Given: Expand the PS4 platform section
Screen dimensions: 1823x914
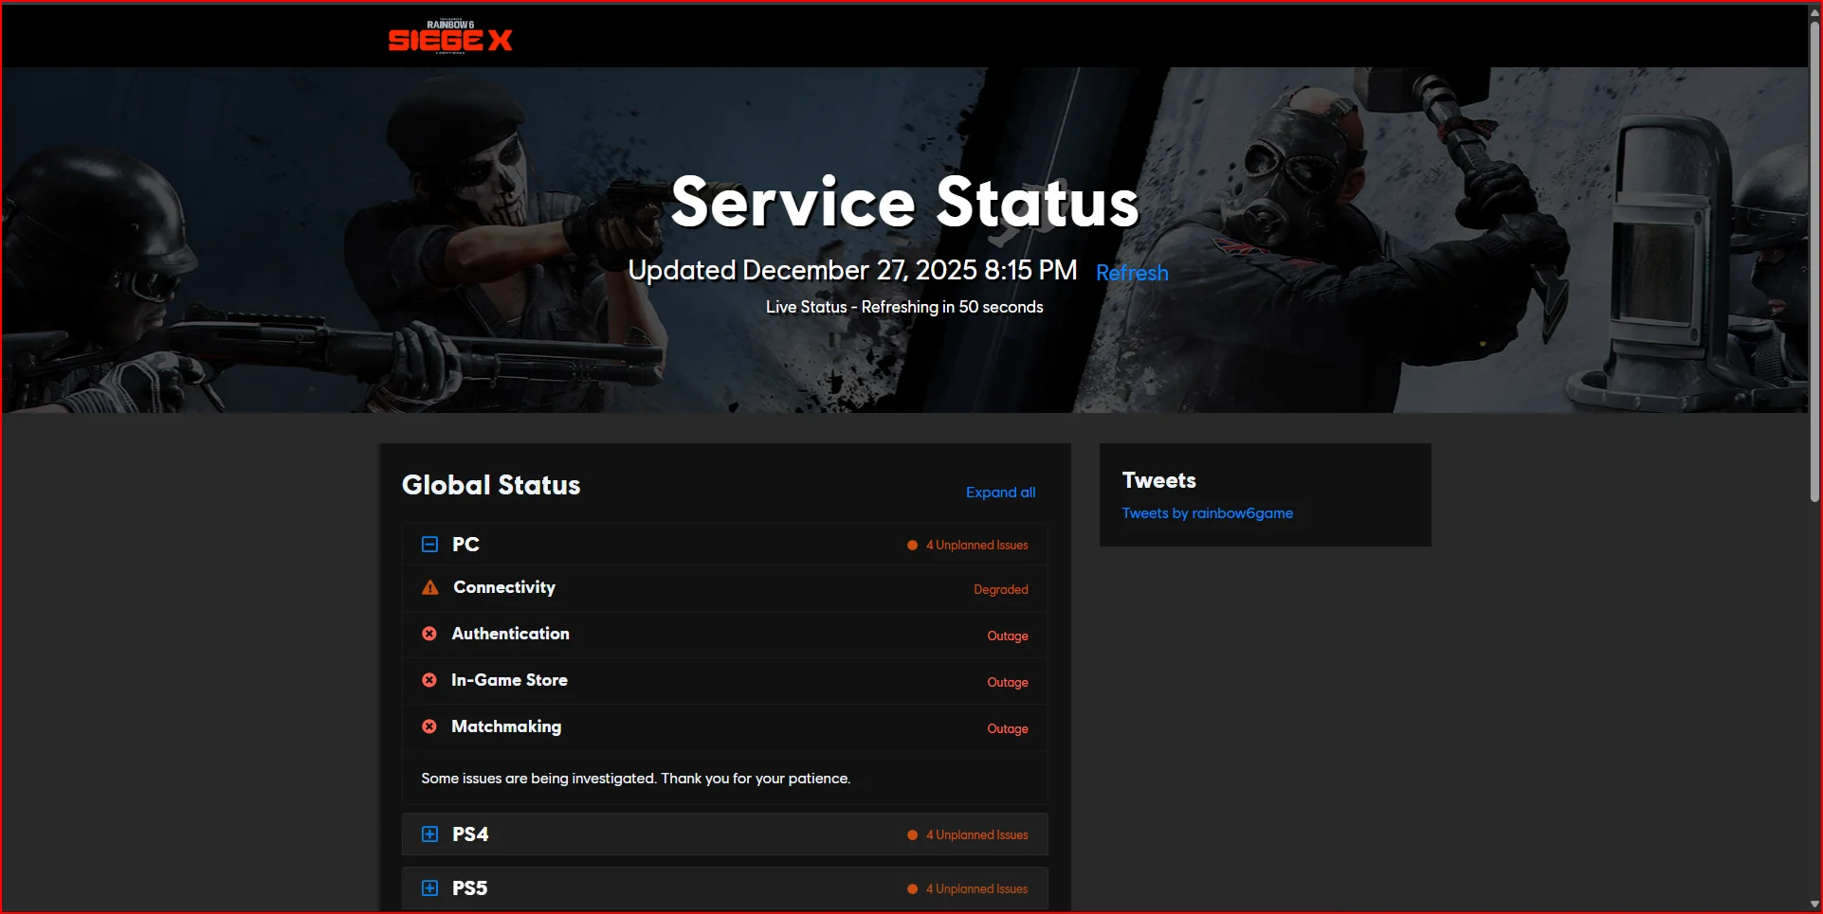Looking at the screenshot, I should pos(429,833).
